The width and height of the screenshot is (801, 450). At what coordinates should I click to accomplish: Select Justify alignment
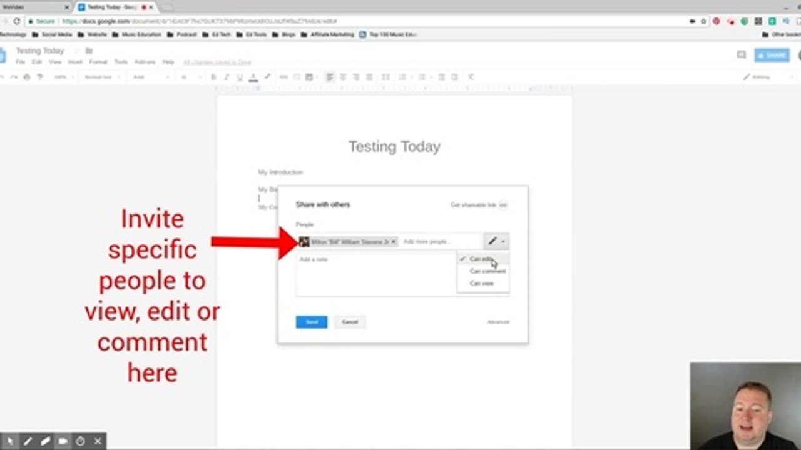click(369, 77)
